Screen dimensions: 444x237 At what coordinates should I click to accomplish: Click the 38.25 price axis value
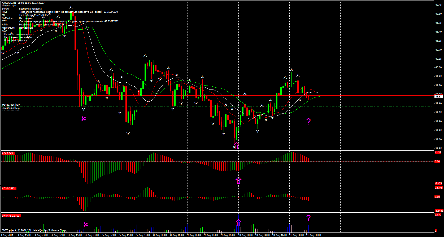pos(438,113)
